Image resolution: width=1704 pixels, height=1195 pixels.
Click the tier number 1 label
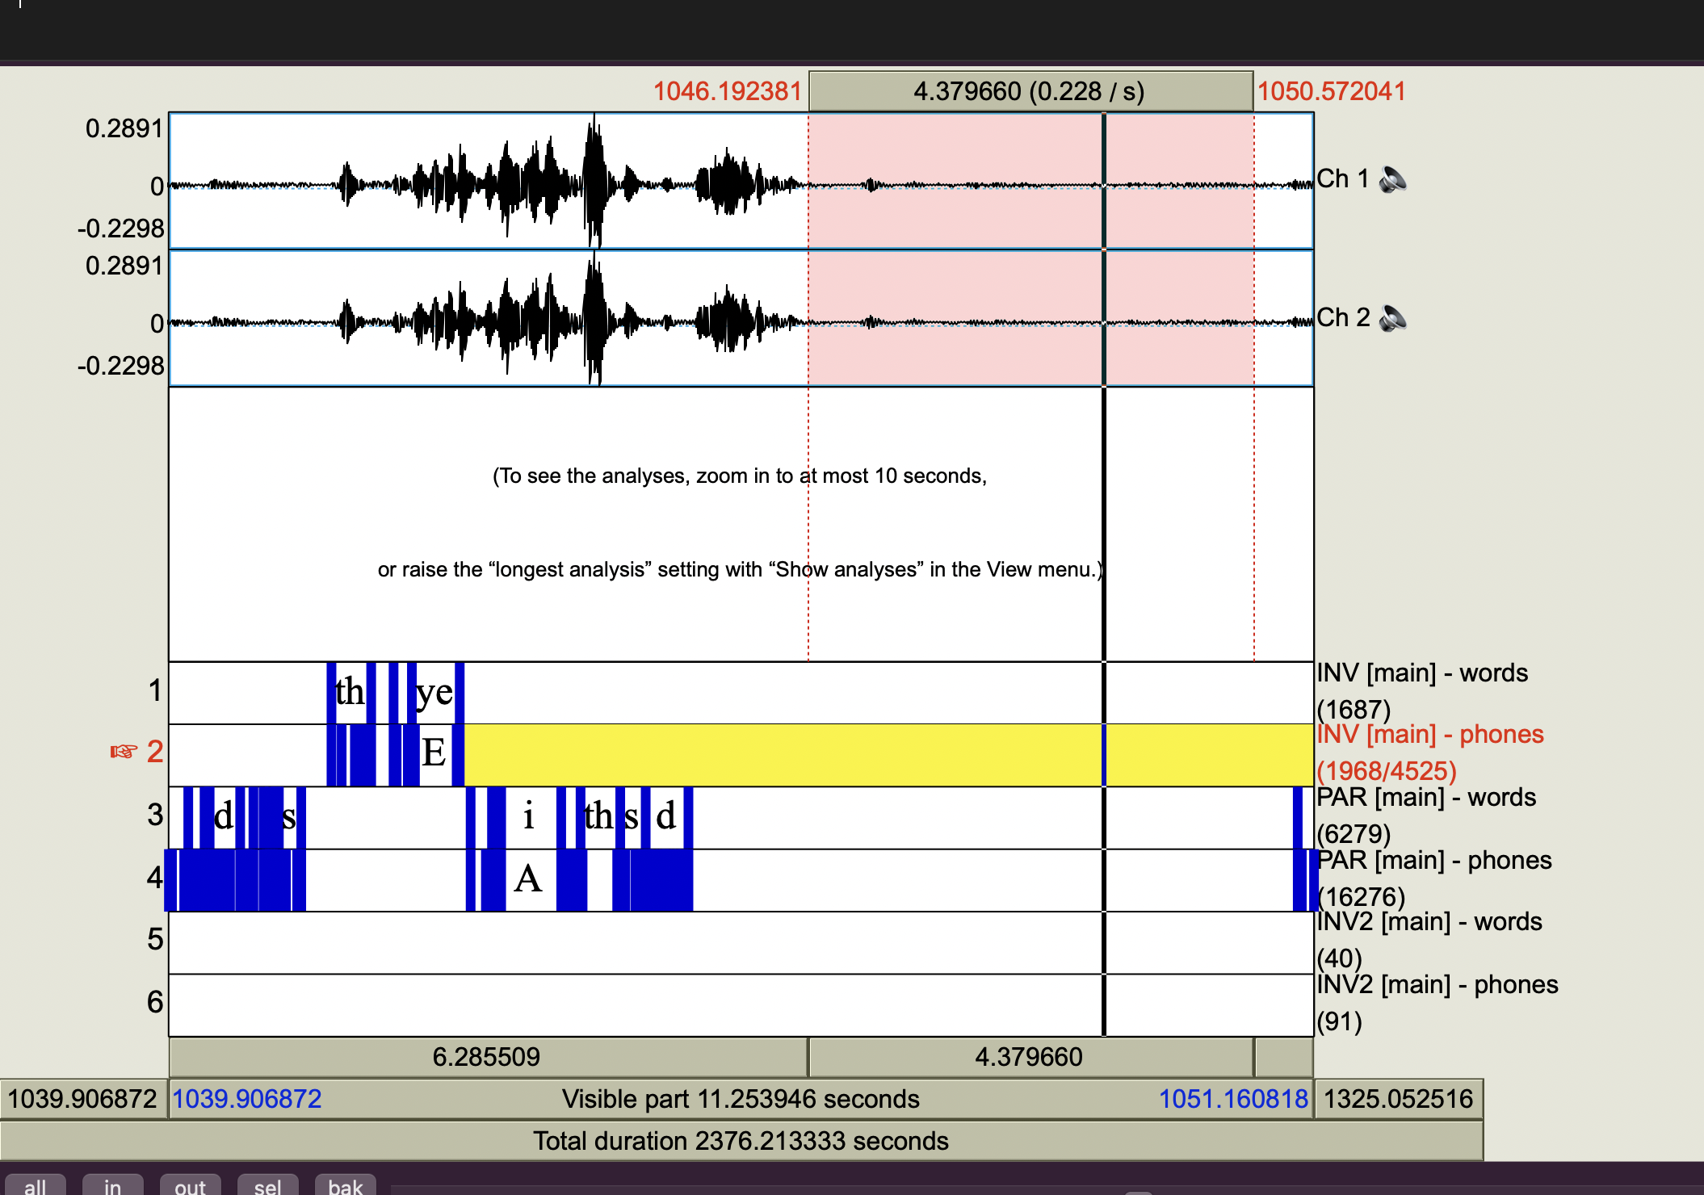tap(156, 691)
